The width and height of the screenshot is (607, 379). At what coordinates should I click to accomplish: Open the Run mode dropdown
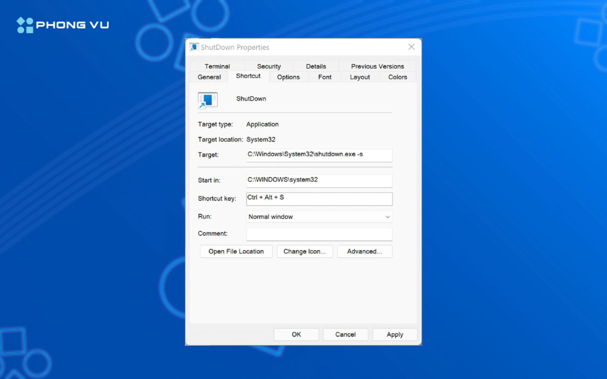click(387, 216)
